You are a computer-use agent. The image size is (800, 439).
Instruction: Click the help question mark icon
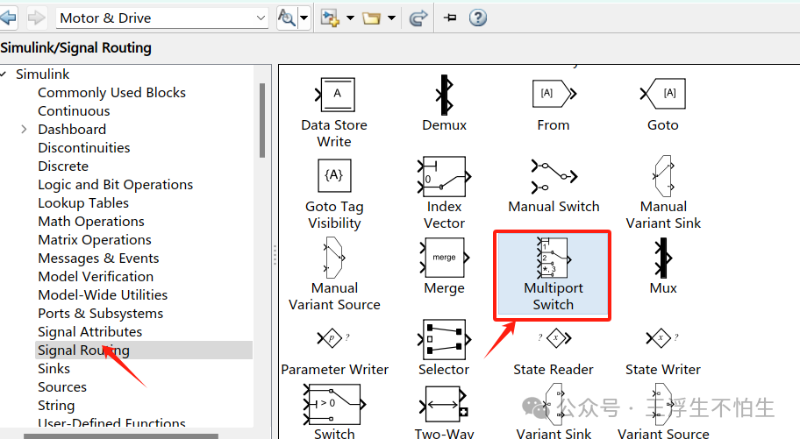[x=478, y=18]
